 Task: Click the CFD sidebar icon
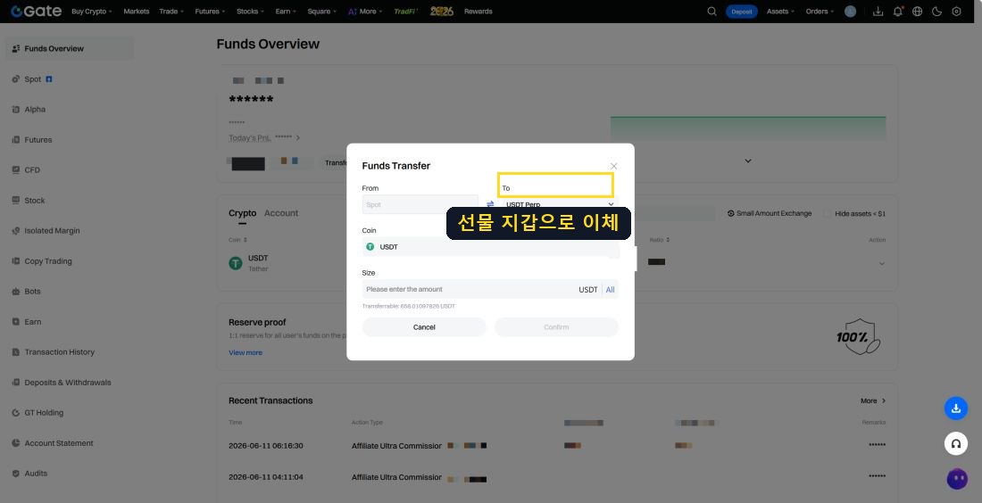(x=16, y=169)
